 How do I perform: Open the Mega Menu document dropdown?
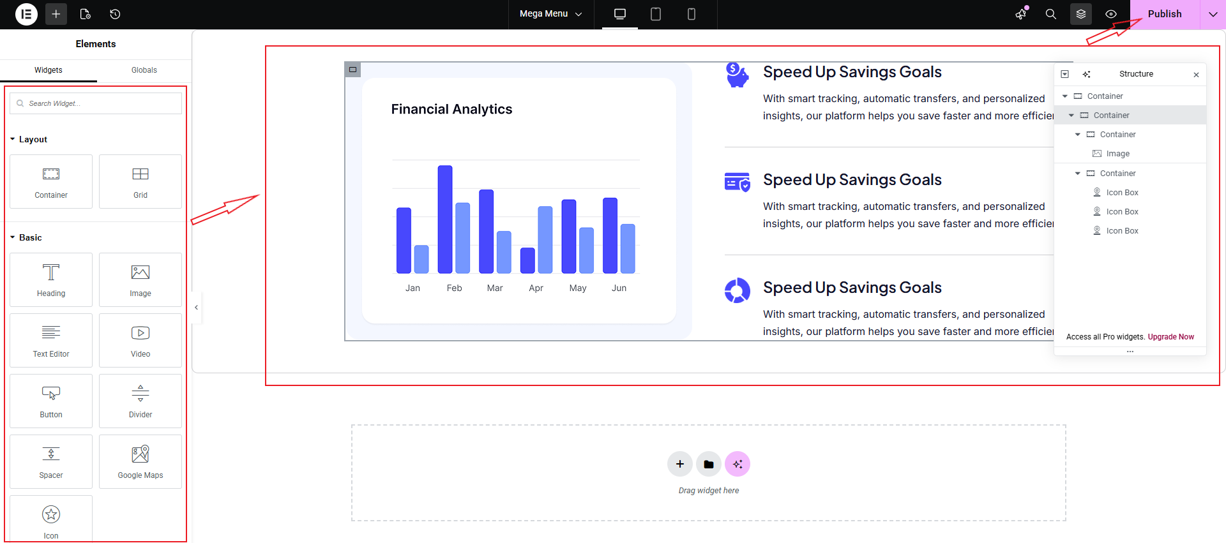pos(550,14)
